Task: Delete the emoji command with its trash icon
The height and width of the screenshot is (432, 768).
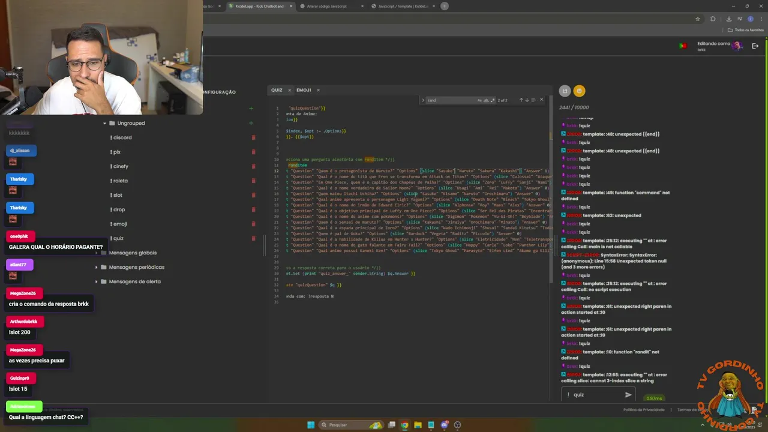Action: click(253, 224)
